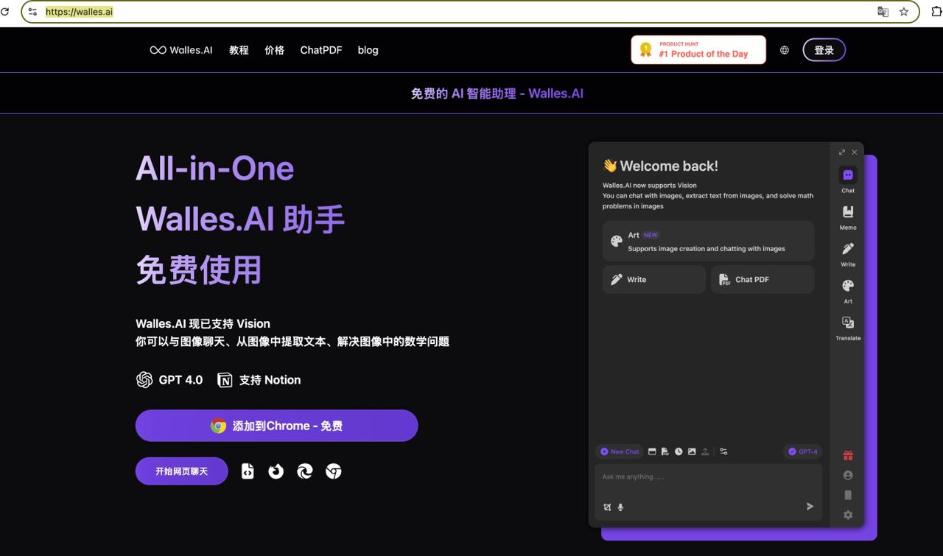Expand the chat widget to full view
Image resolution: width=943 pixels, height=556 pixels.
(842, 152)
